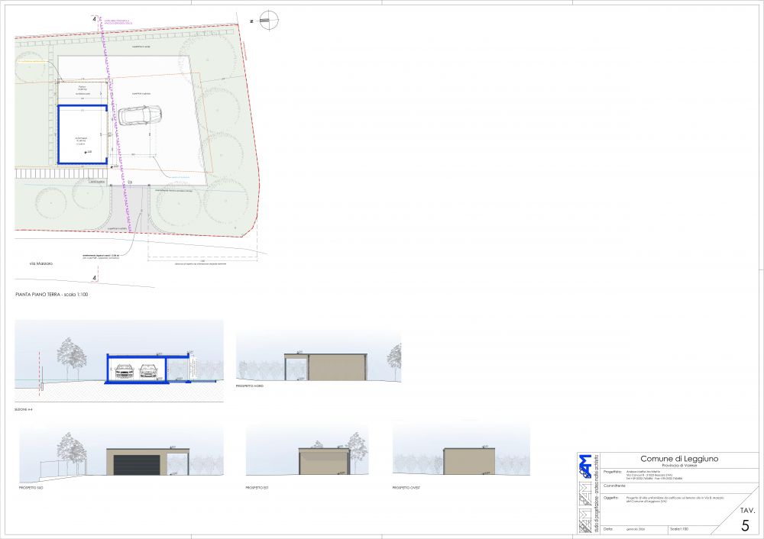Click the 'via Marzaro' street label

pyautogui.click(x=41, y=263)
